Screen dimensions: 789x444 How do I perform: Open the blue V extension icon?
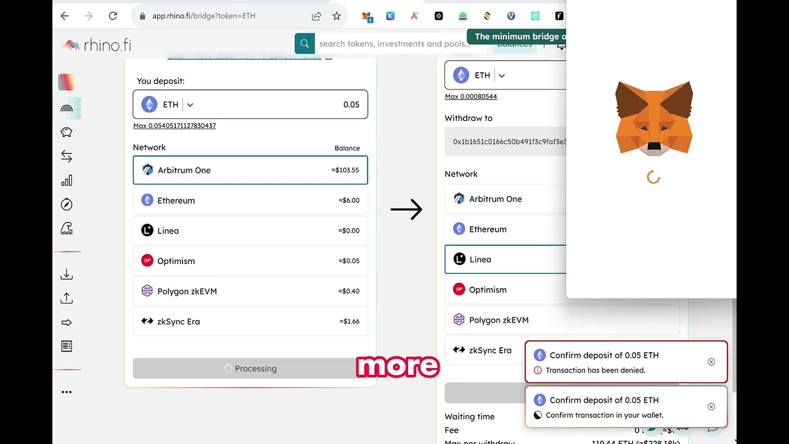pyautogui.click(x=511, y=16)
